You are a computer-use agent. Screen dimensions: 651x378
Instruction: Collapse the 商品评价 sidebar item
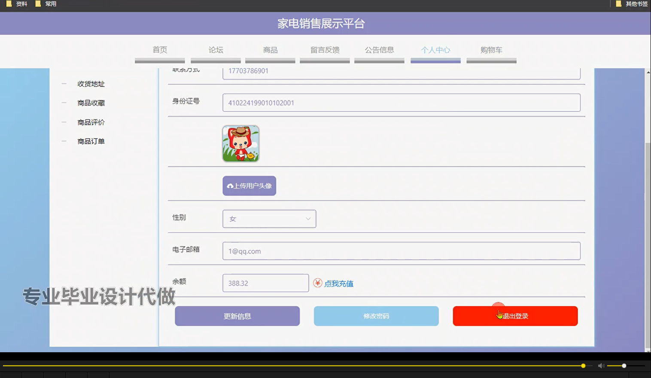coord(64,122)
